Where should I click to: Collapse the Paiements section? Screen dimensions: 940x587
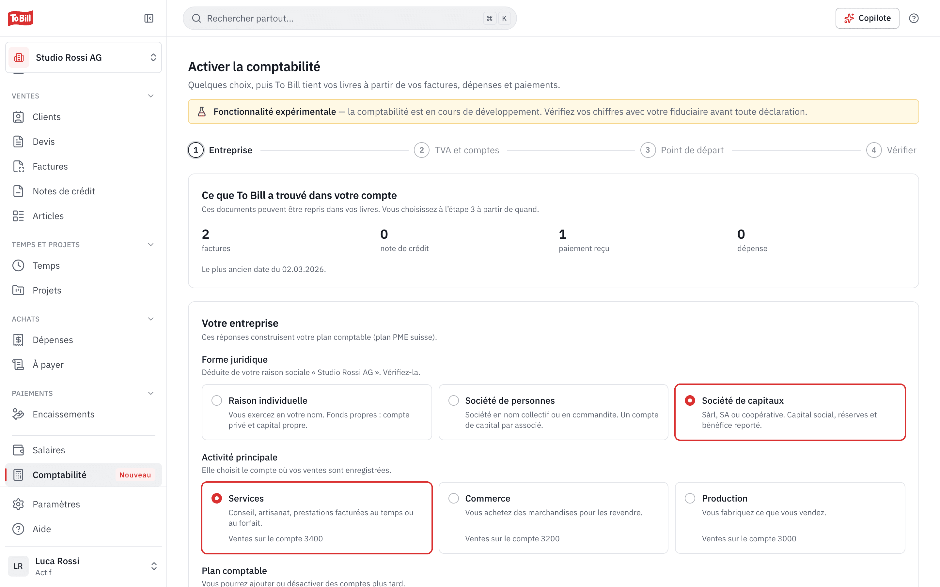tap(151, 393)
